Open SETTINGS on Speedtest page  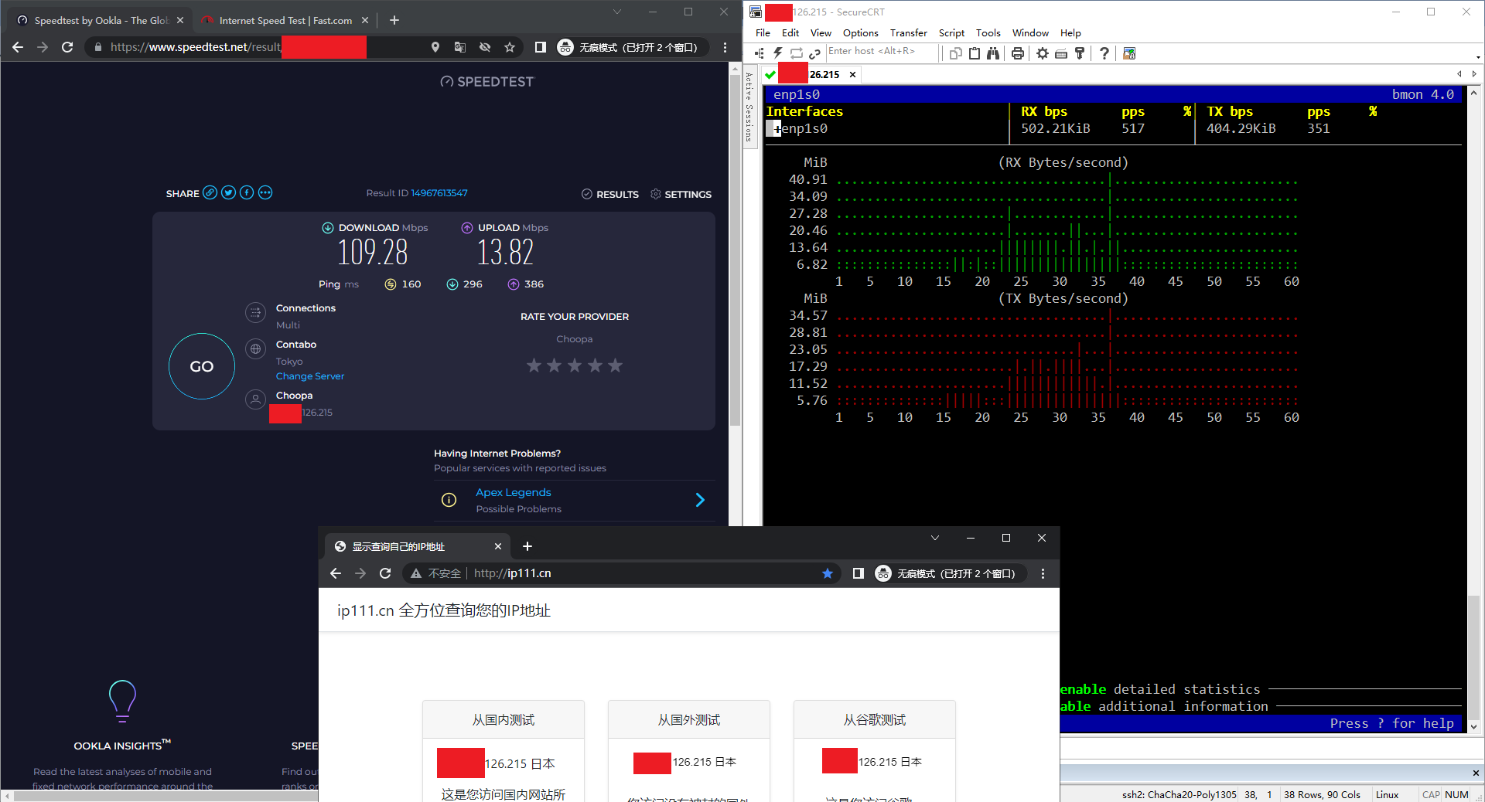[x=681, y=194]
